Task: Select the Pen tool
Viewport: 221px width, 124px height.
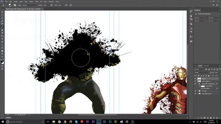Action: tap(2, 42)
